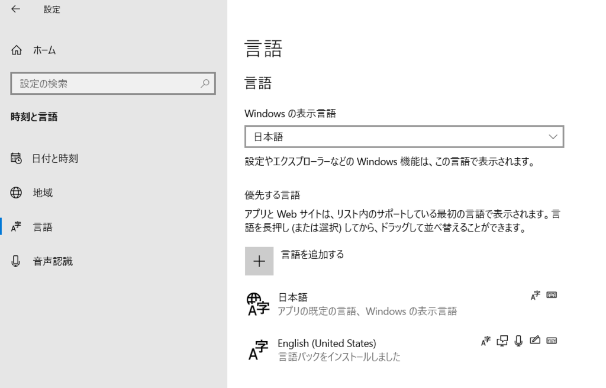Click the calendar clock icon for 日付と時刻

coord(16,158)
